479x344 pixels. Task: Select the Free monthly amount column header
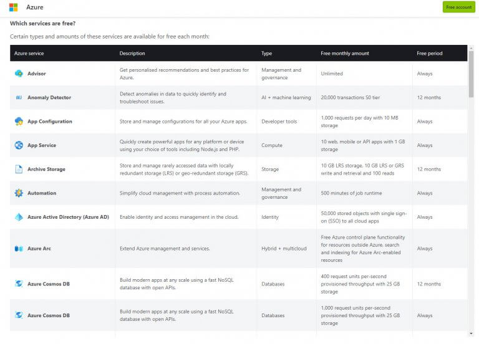click(345, 54)
